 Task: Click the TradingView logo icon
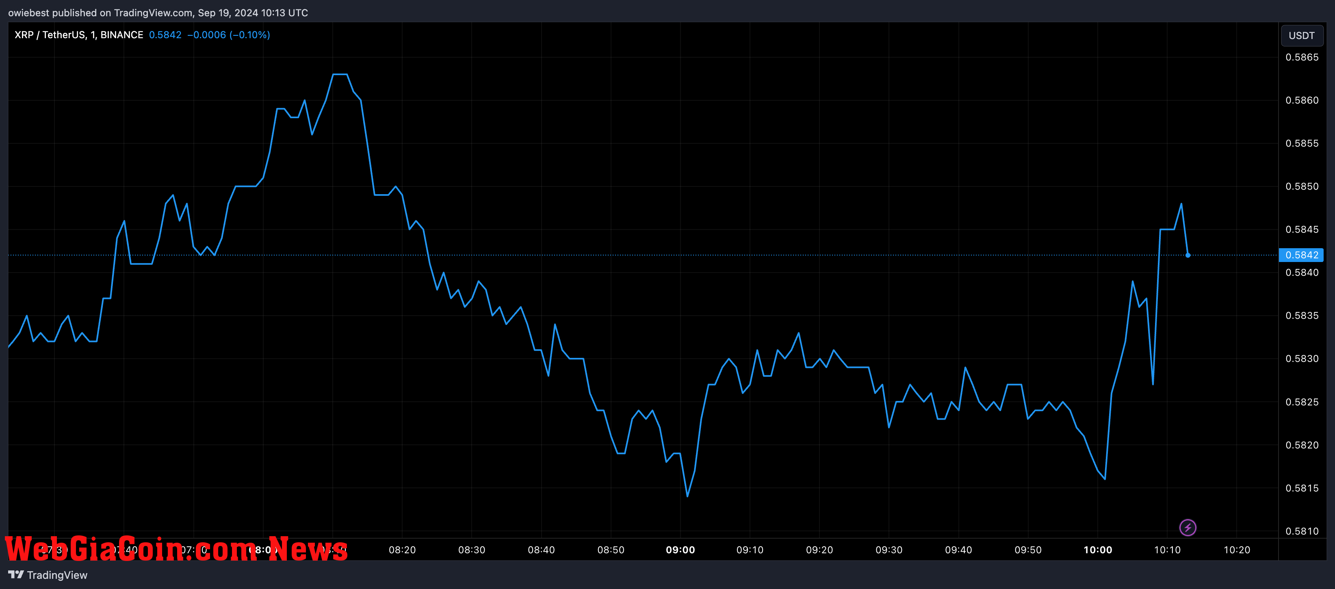pos(16,574)
